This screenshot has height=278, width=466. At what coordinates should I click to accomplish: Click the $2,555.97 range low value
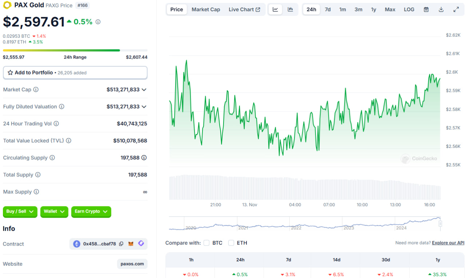[13, 57]
